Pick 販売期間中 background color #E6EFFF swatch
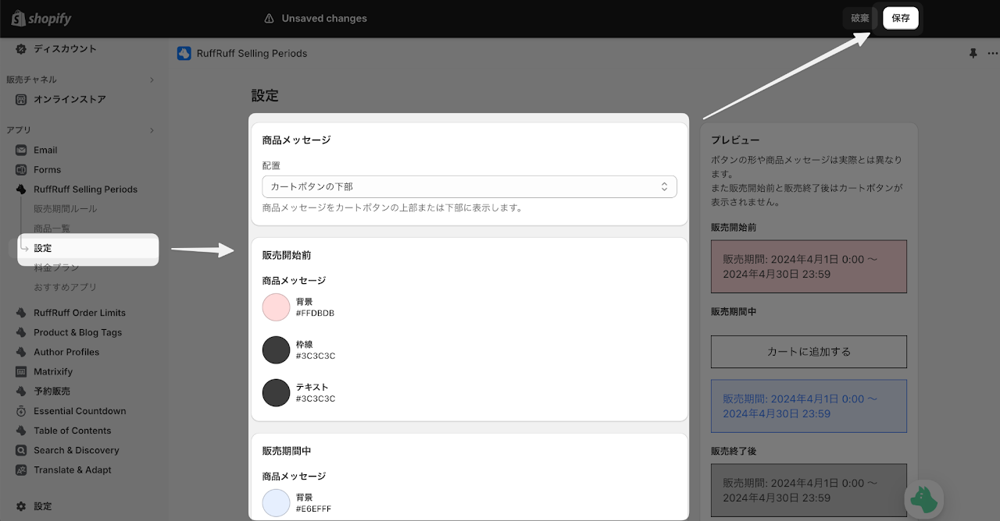Viewport: 1000px width, 521px height. point(277,503)
